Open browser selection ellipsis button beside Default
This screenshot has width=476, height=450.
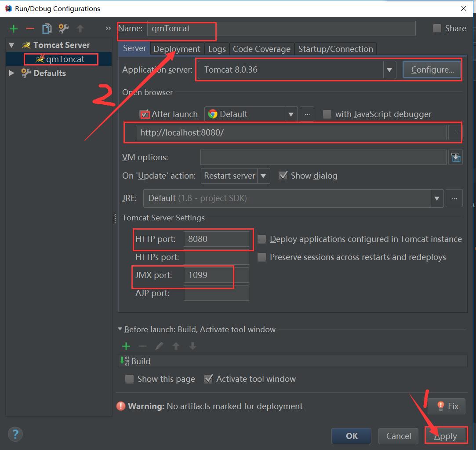307,114
